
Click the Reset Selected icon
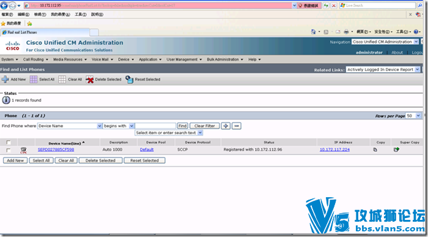(129, 79)
